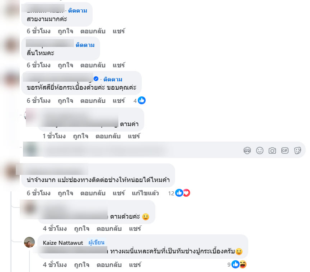
Task: Open the GIF picker icon
Action: [x=285, y=151]
